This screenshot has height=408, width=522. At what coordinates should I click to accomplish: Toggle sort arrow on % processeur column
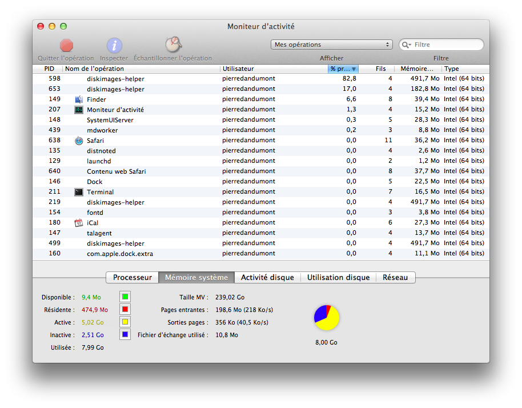click(x=354, y=69)
